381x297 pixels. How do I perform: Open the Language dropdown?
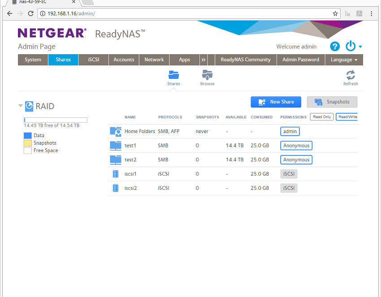[x=344, y=60]
